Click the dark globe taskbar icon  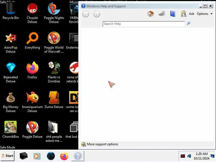51,156
